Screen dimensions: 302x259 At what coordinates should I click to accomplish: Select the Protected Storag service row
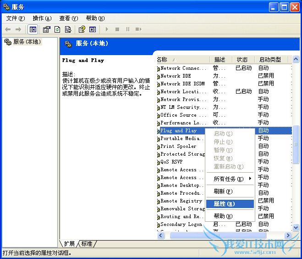pos(225,154)
